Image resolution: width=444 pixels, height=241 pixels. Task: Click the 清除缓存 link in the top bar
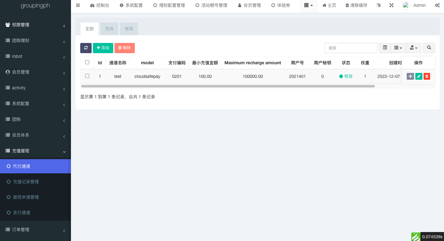coord(356,5)
